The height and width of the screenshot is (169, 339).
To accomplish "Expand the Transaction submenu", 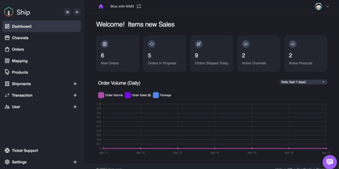I will [75, 95].
